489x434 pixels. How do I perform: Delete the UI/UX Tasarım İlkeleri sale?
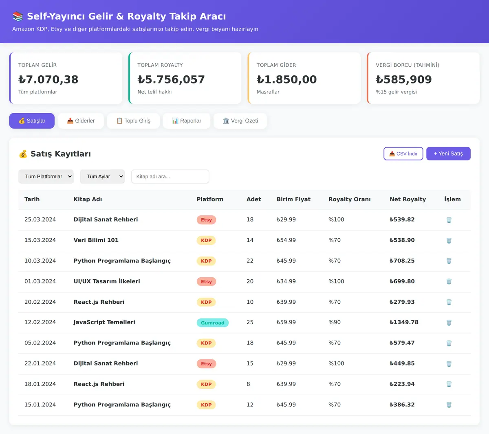tap(449, 282)
